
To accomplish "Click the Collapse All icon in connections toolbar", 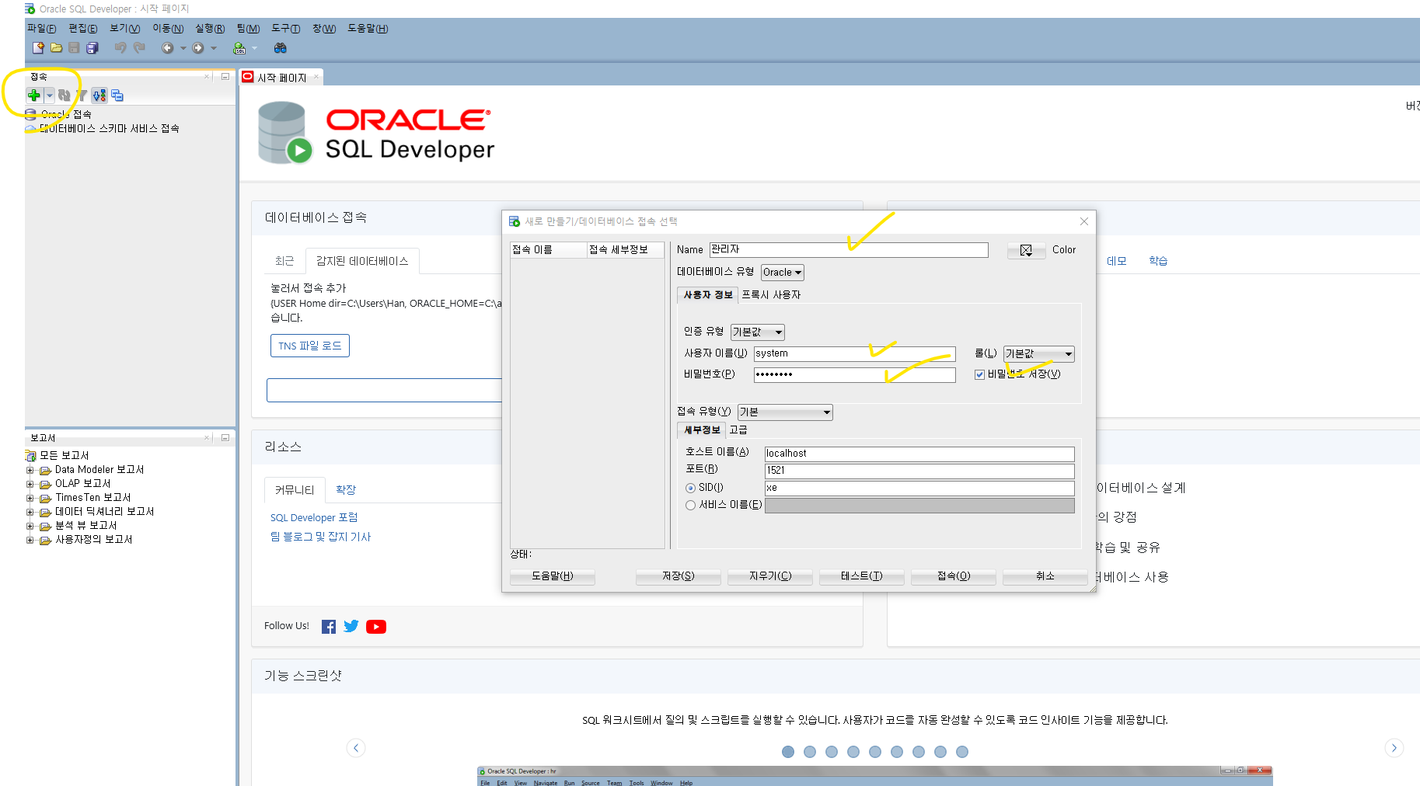I will (117, 96).
